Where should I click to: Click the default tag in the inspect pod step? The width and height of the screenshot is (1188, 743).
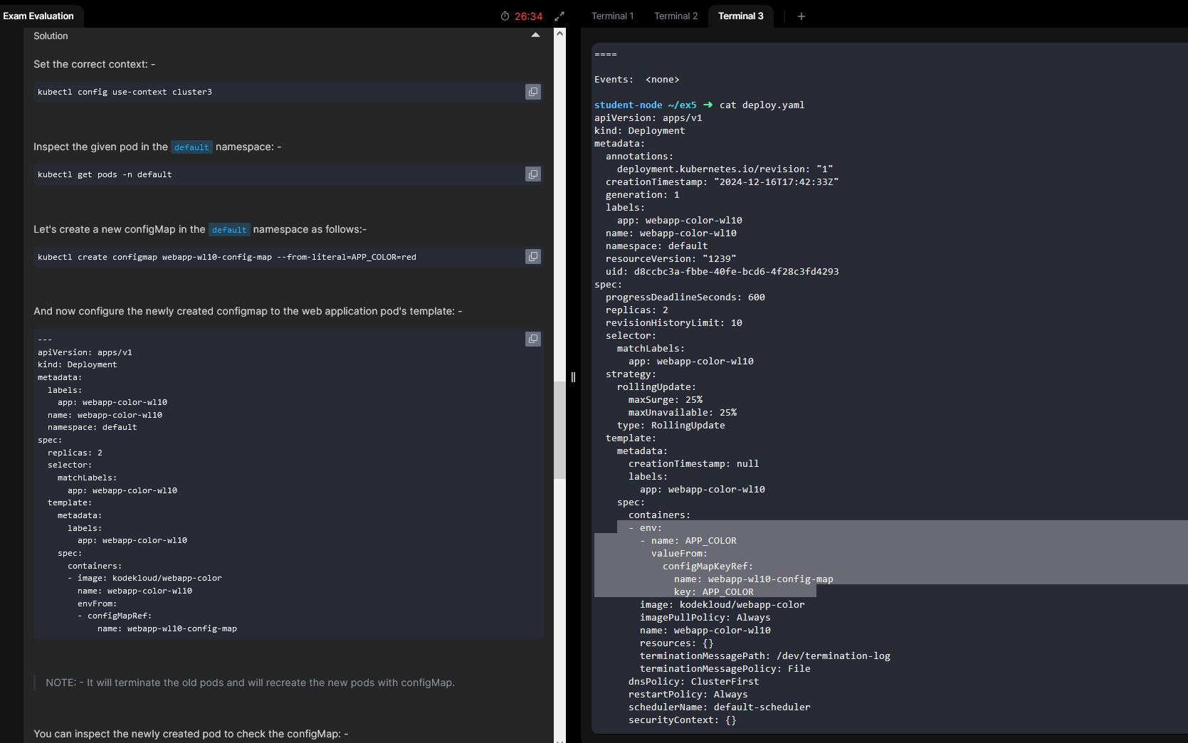click(191, 147)
